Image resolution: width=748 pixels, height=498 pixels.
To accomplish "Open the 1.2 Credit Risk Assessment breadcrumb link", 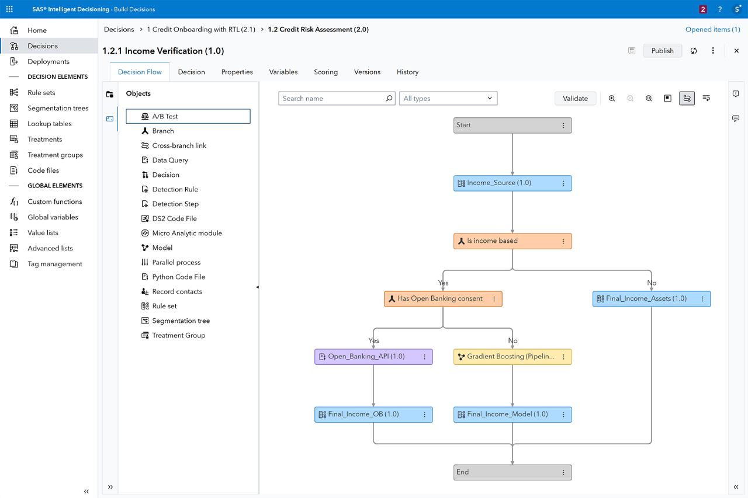I will tap(318, 29).
